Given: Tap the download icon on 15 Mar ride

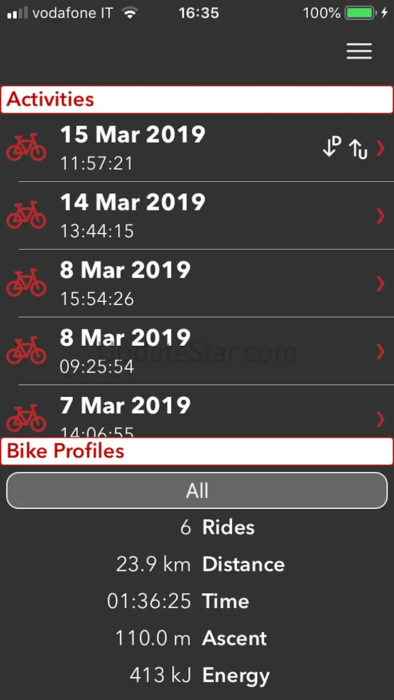Looking at the screenshot, I should coord(332,147).
